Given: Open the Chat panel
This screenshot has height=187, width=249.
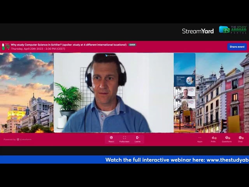Looking at the screenshot, I should (240, 139).
